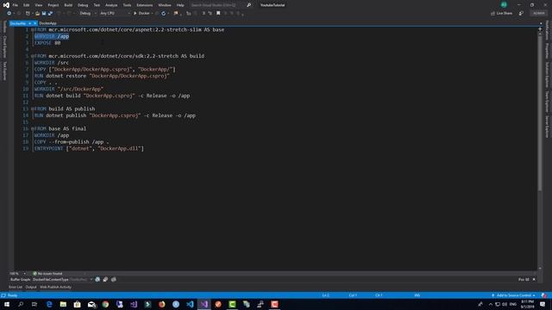This screenshot has width=552, height=310.
Task: Click the feedback icon beside Live Share
Action: click(521, 14)
